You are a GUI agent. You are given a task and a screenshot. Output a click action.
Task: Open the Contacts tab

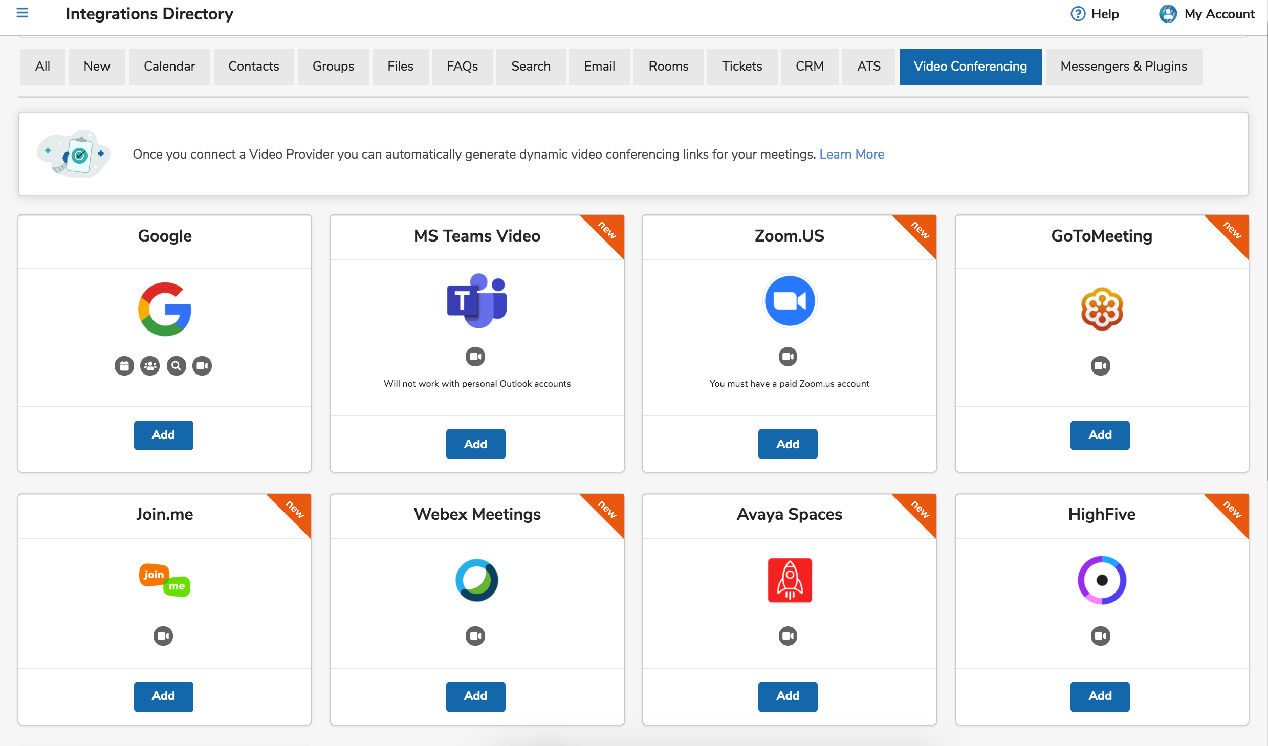[254, 67]
